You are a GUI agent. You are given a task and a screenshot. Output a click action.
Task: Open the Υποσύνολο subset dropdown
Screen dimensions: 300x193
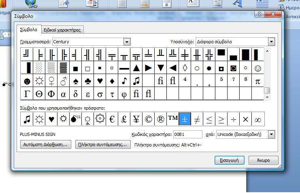271,42
